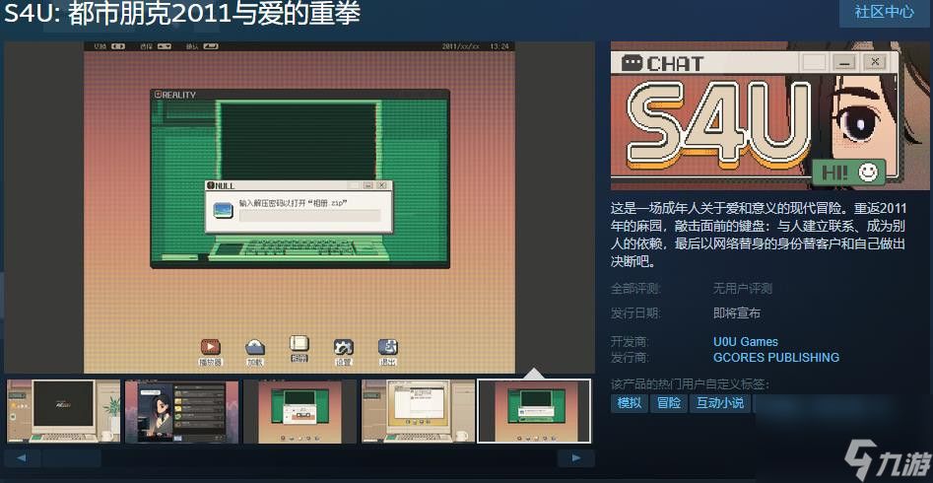933x483 pixels.
Task: Click the CHAT bubble icon in header image
Action: point(632,62)
